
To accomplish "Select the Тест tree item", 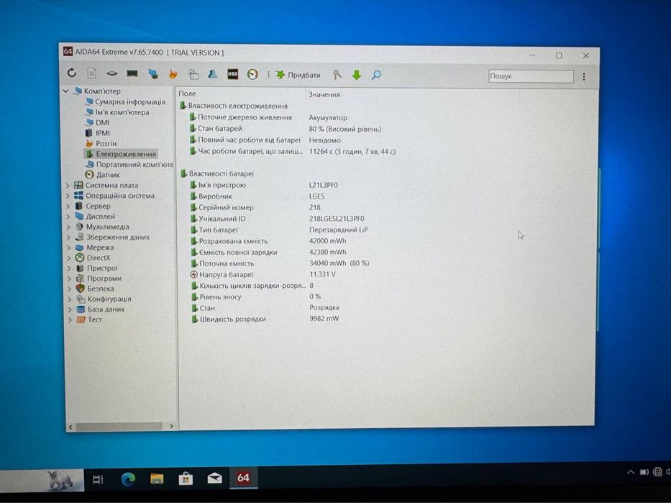I will tap(89, 320).
